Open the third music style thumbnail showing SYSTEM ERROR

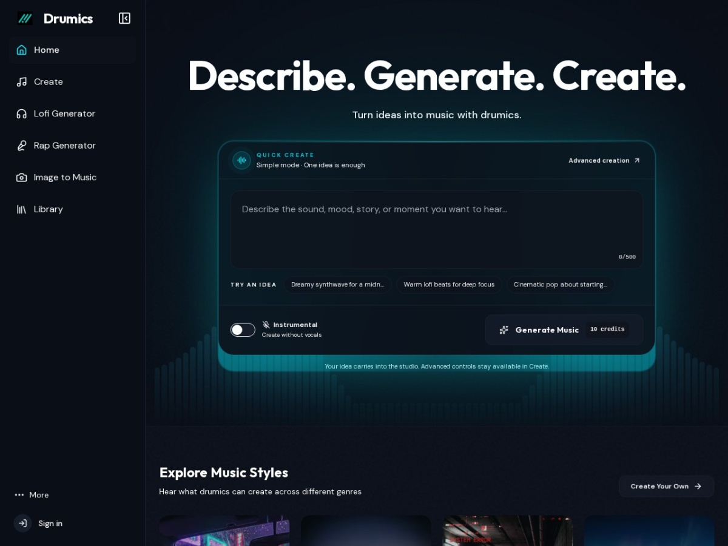(507, 531)
